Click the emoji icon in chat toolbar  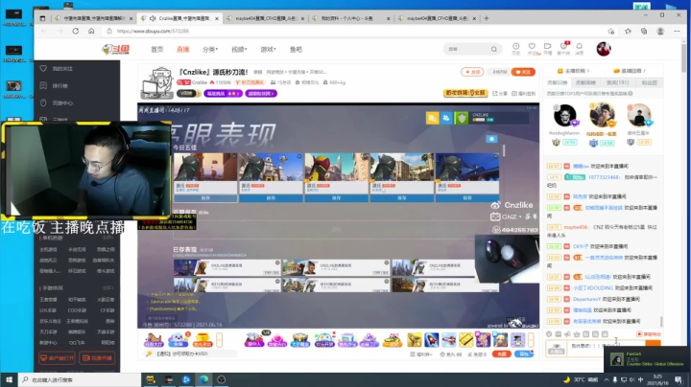[549, 334]
